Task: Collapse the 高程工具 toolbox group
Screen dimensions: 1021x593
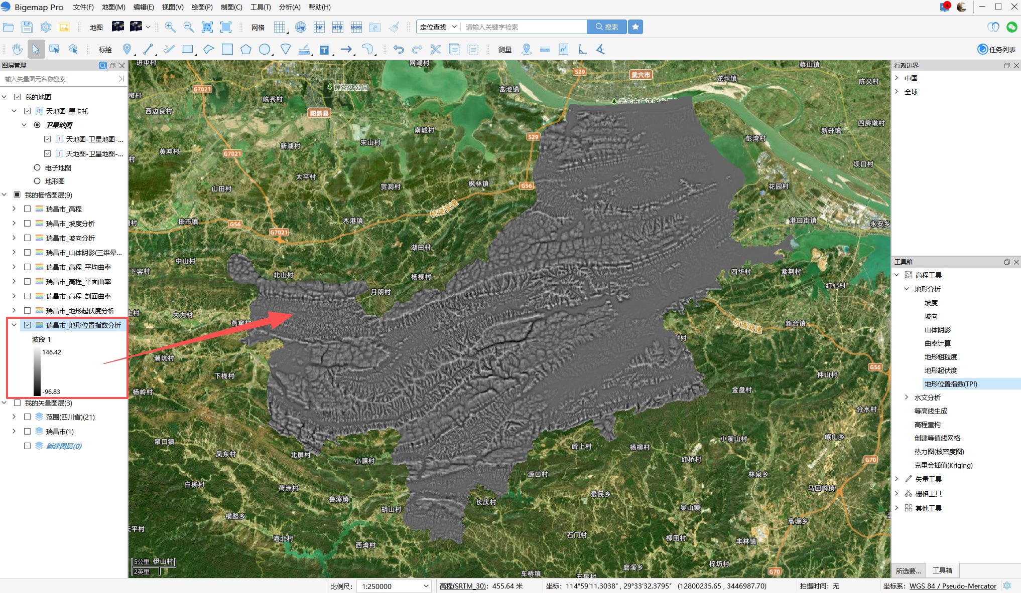Action: coord(897,275)
